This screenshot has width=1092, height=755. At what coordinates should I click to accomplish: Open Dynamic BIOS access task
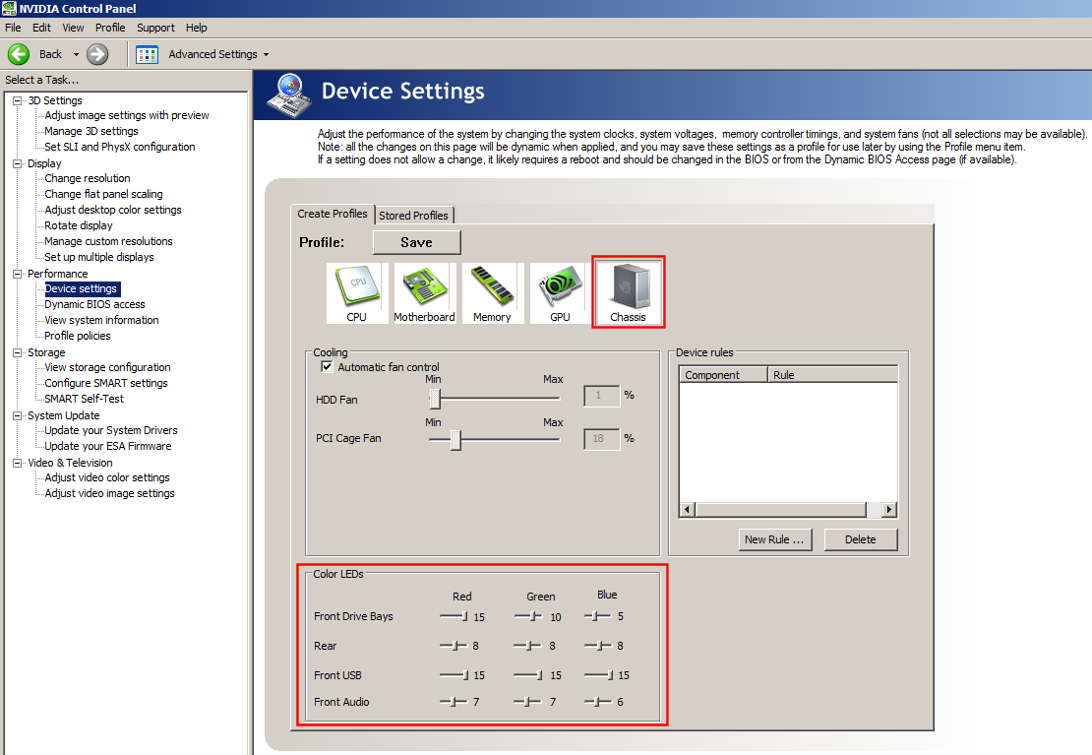pyautogui.click(x=94, y=304)
